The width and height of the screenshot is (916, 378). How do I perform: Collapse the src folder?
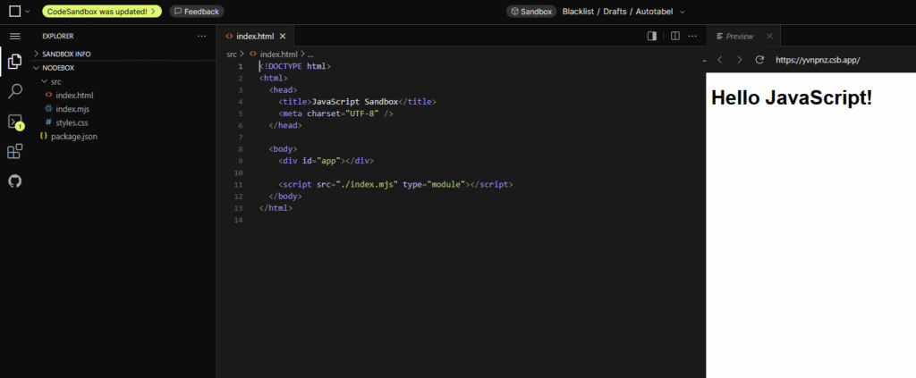click(x=55, y=81)
